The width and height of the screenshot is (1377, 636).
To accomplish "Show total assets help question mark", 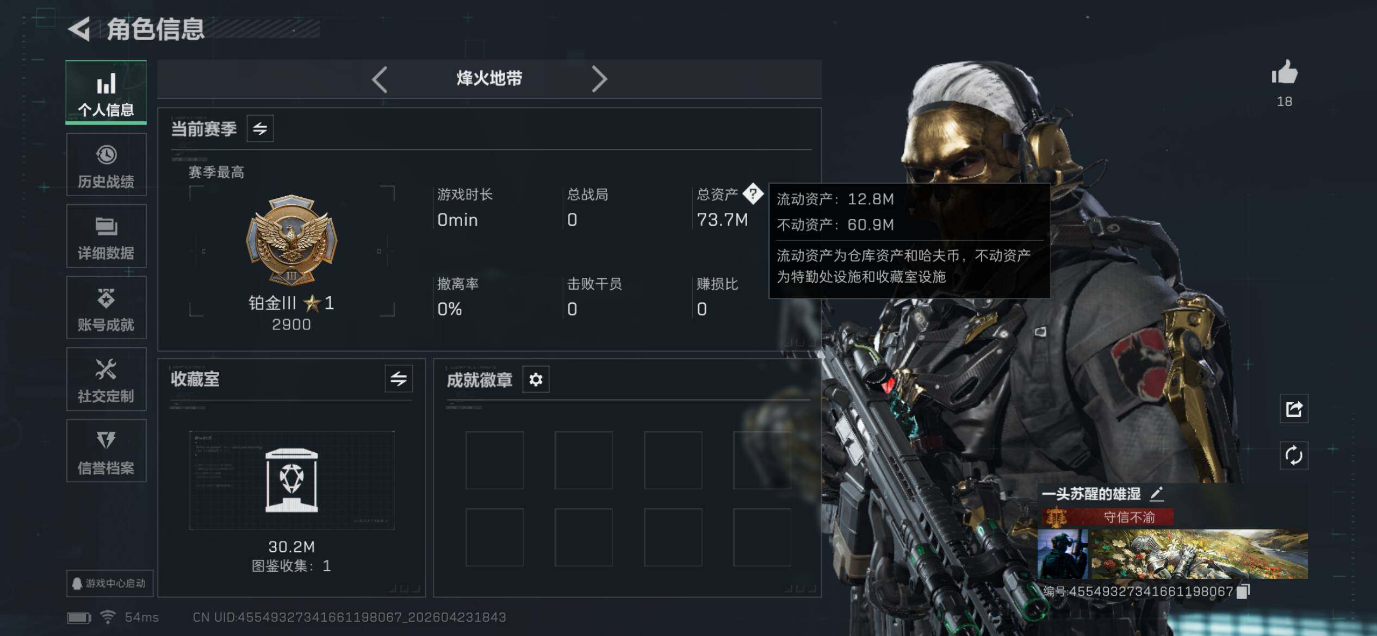I will point(753,194).
